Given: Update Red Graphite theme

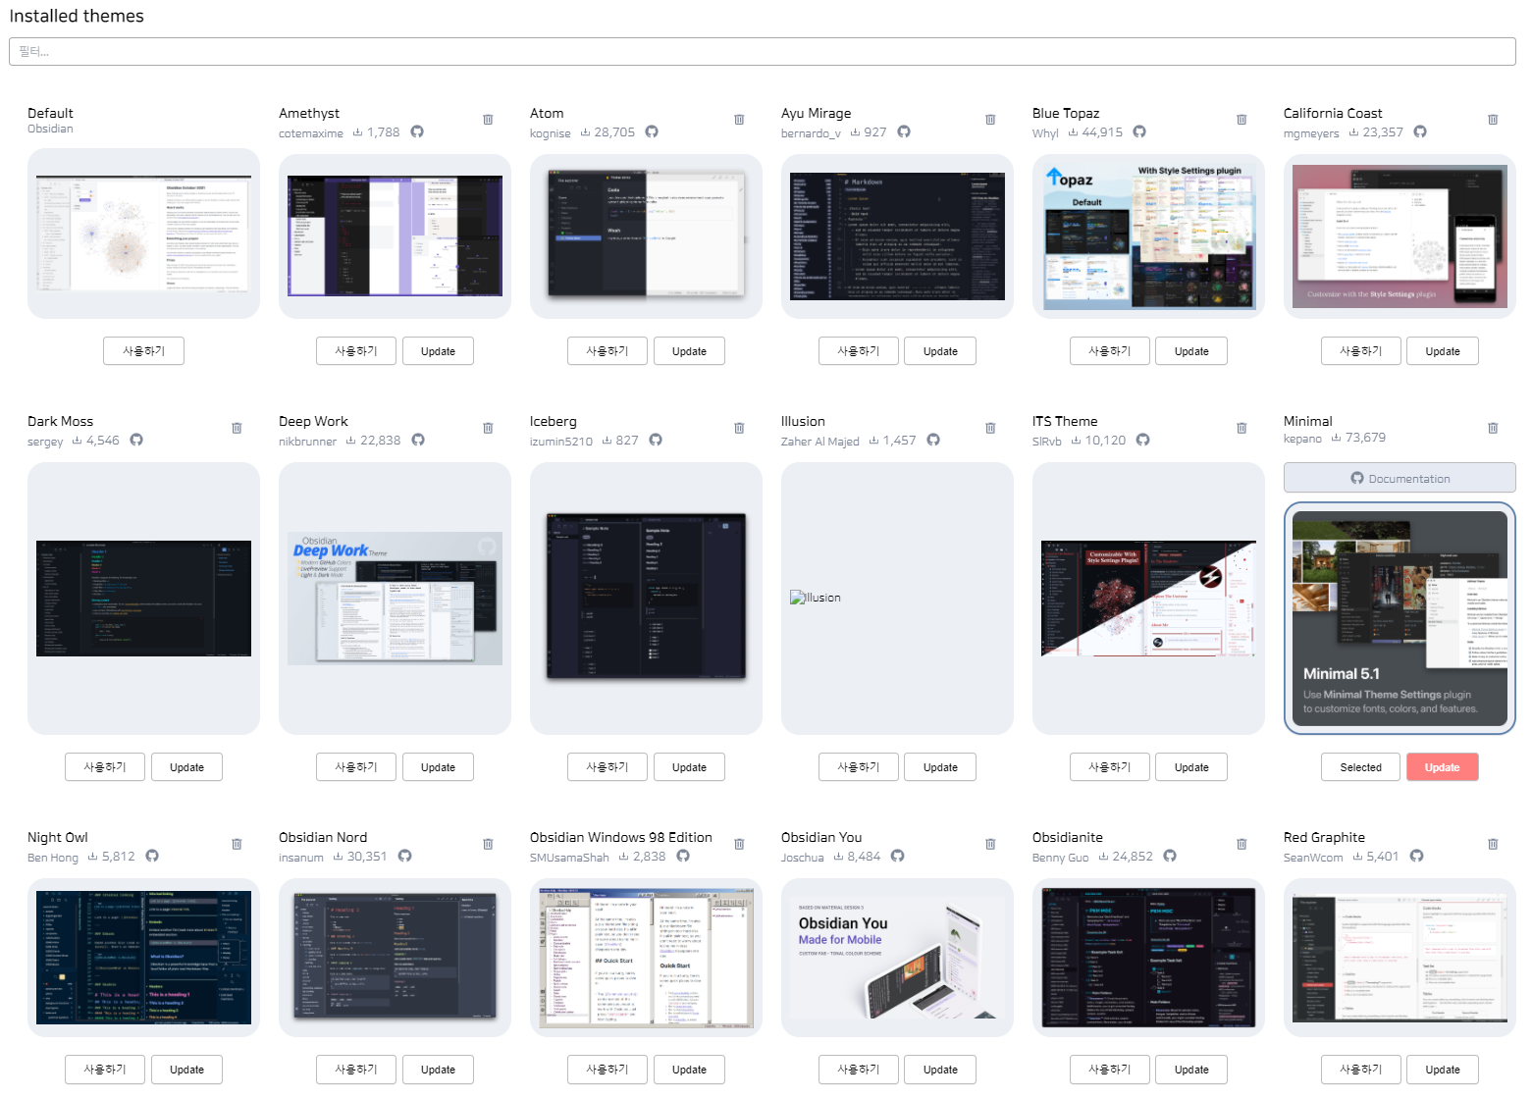Looking at the screenshot, I should coord(1443,1070).
